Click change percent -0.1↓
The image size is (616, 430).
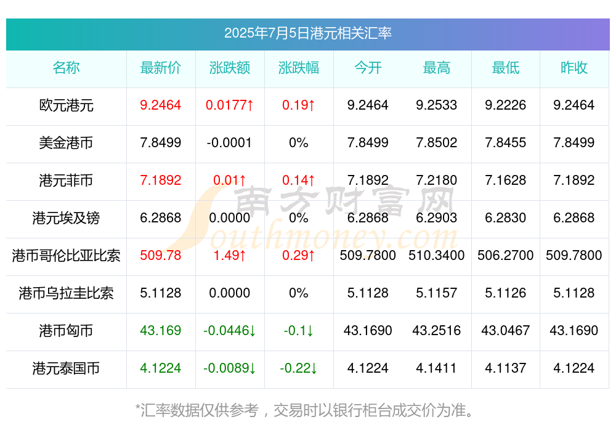tap(299, 330)
